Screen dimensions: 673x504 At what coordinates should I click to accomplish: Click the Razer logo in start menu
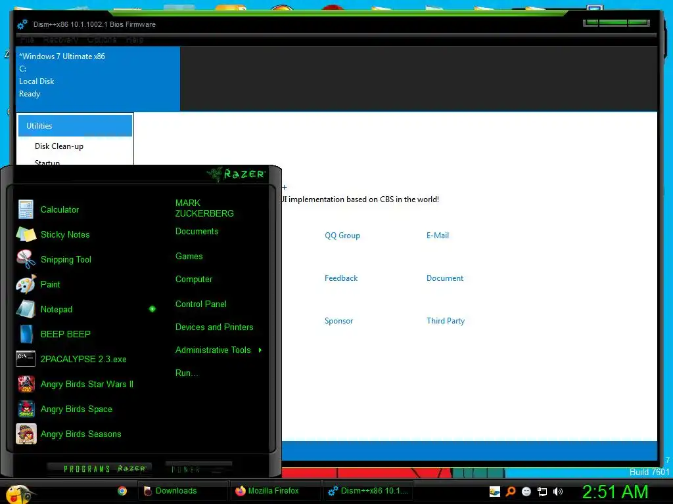[x=237, y=174]
